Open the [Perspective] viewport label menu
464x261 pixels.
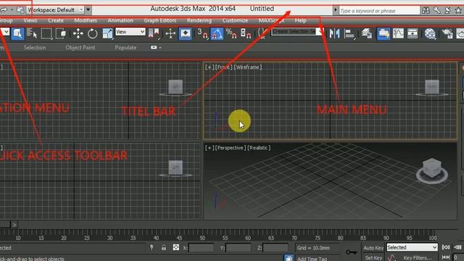[x=231, y=148]
